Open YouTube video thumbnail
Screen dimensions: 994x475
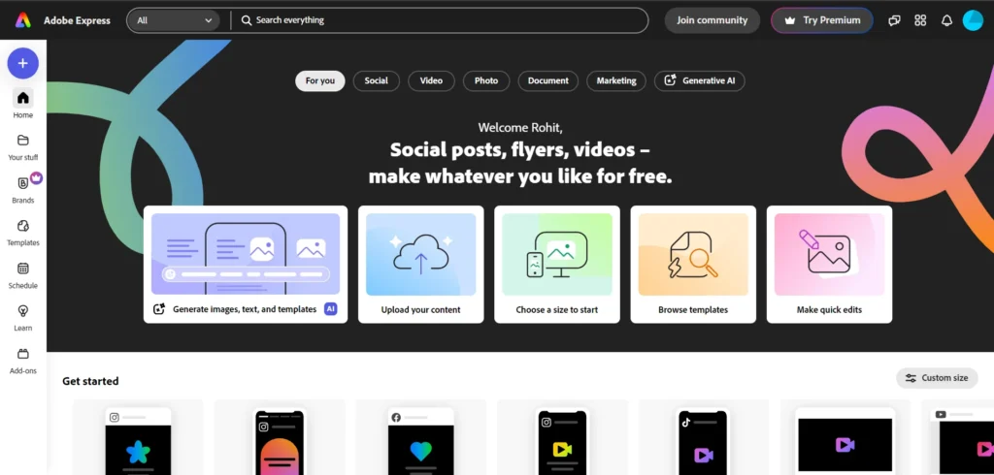click(958, 438)
